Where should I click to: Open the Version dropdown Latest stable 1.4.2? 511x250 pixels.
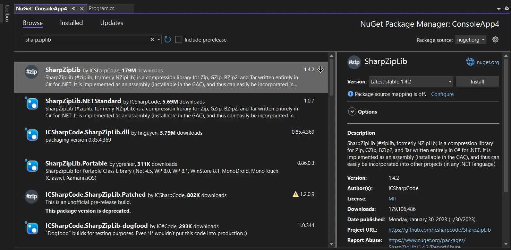tap(411, 82)
